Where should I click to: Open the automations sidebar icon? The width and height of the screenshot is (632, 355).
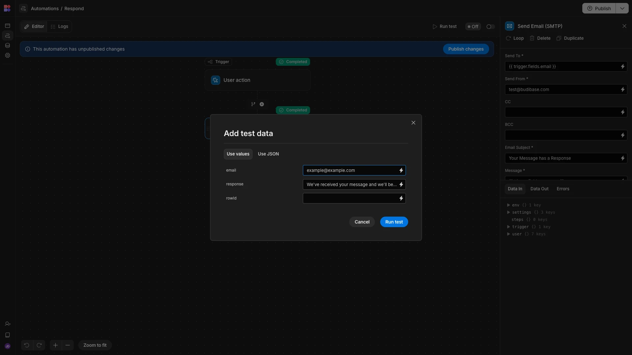click(8, 35)
